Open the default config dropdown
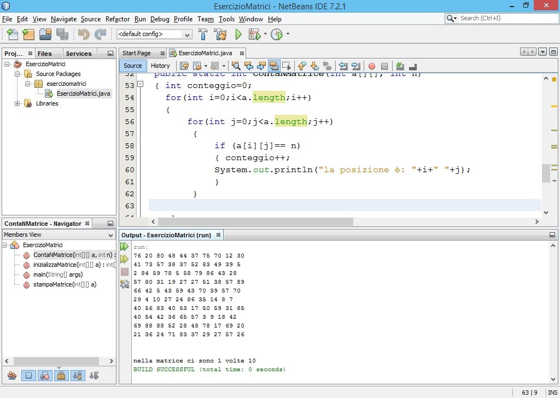The width and height of the screenshot is (560, 398). [188, 34]
